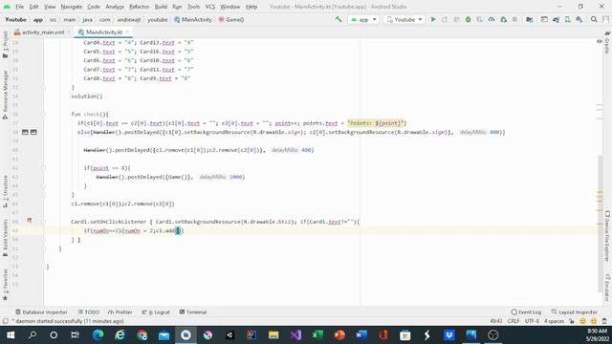Image resolution: width=612 pixels, height=344 pixels.
Task: Open the Device File Explorer panel
Action: pos(607,236)
